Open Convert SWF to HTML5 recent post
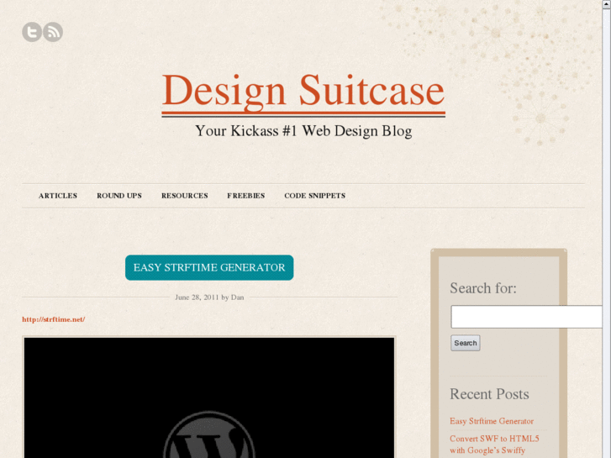 [494, 445]
